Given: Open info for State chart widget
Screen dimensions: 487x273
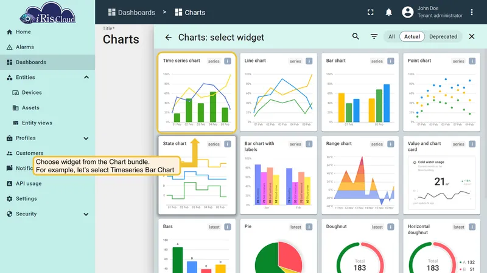Looking at the screenshot, I should tap(228, 144).
